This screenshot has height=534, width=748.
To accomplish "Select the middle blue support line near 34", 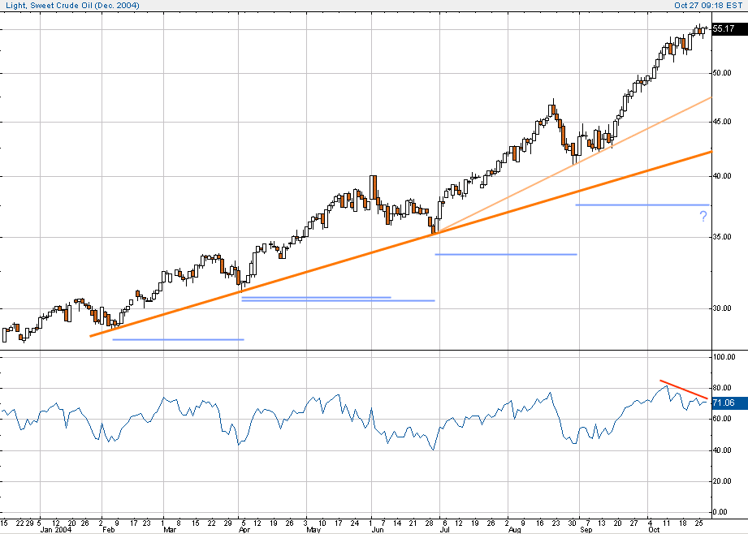I will [504, 254].
